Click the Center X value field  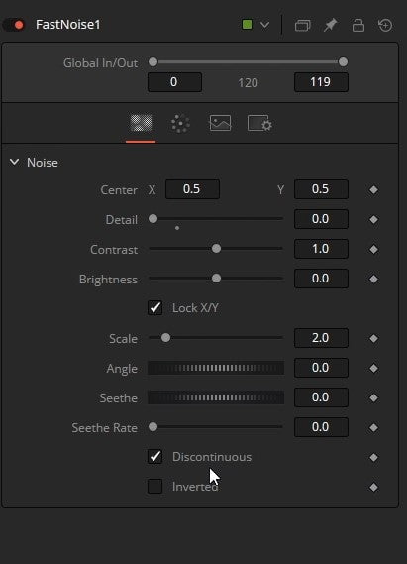click(x=192, y=189)
